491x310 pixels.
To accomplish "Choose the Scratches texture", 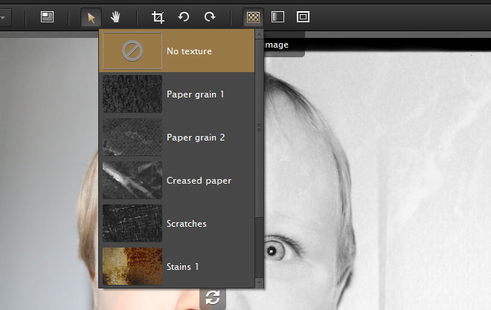I will (x=177, y=223).
